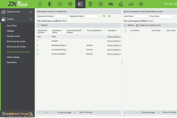The width and height of the screenshot is (177, 118).
Task: Go to first page in department panel
Action: pos(39,112)
